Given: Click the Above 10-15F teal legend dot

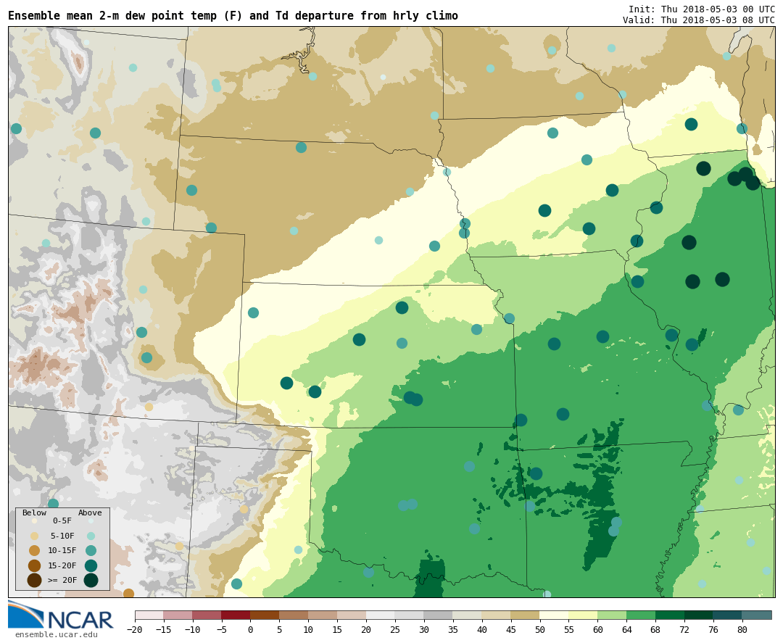Looking at the screenshot, I should point(91,551).
